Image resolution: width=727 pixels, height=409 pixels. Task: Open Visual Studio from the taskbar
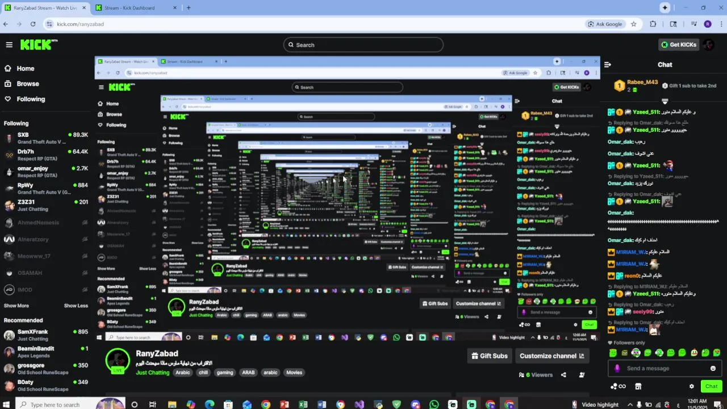pyautogui.click(x=359, y=404)
